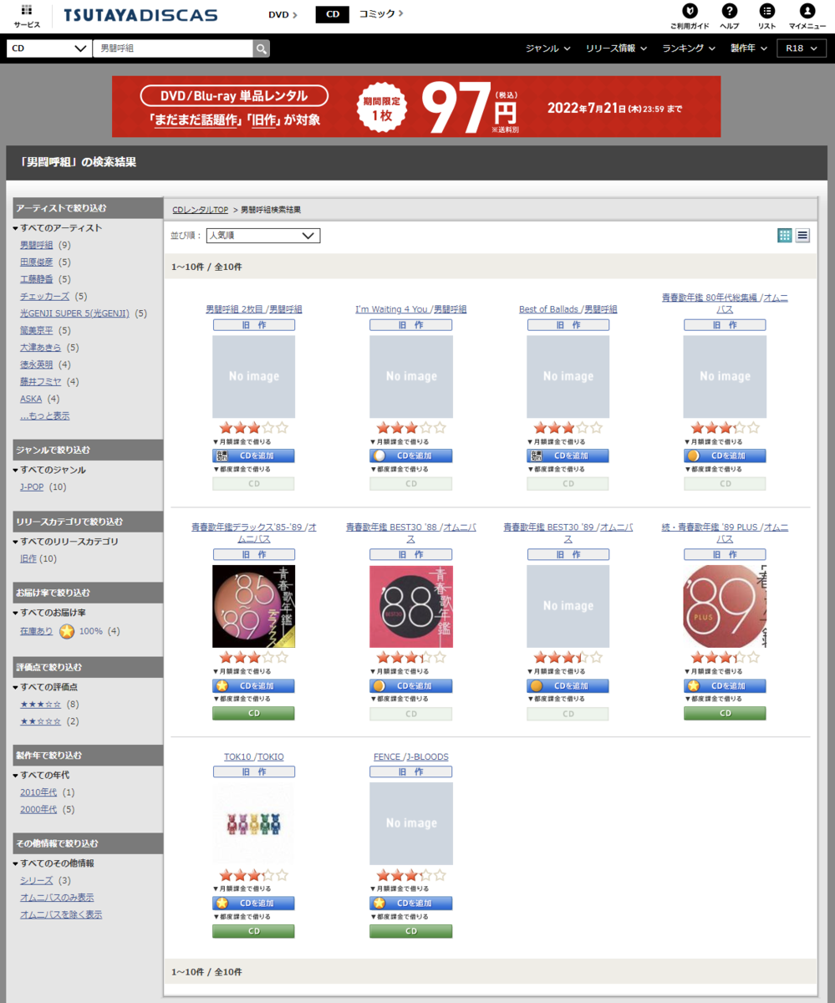Click the search field containing 男闘呼組
Viewport: 835px width, 1003px height.
tap(172, 48)
